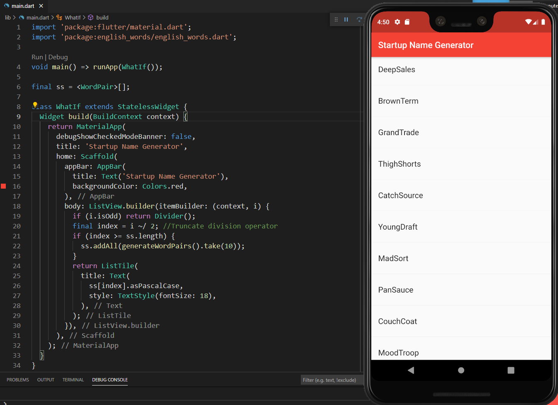
Task: Tap the ThighShorts list item
Action: pos(461,164)
